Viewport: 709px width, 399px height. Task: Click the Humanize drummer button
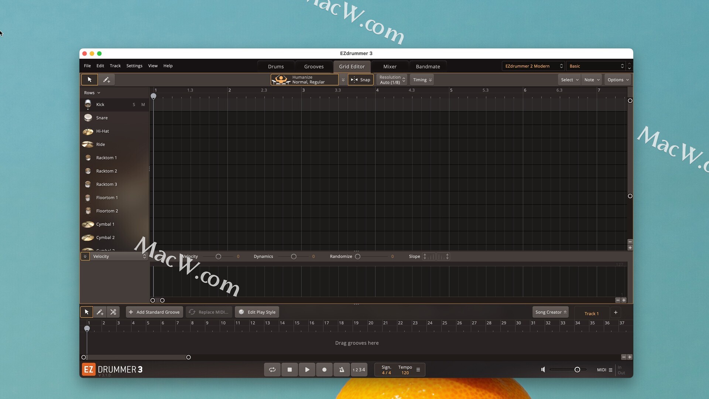pos(305,79)
